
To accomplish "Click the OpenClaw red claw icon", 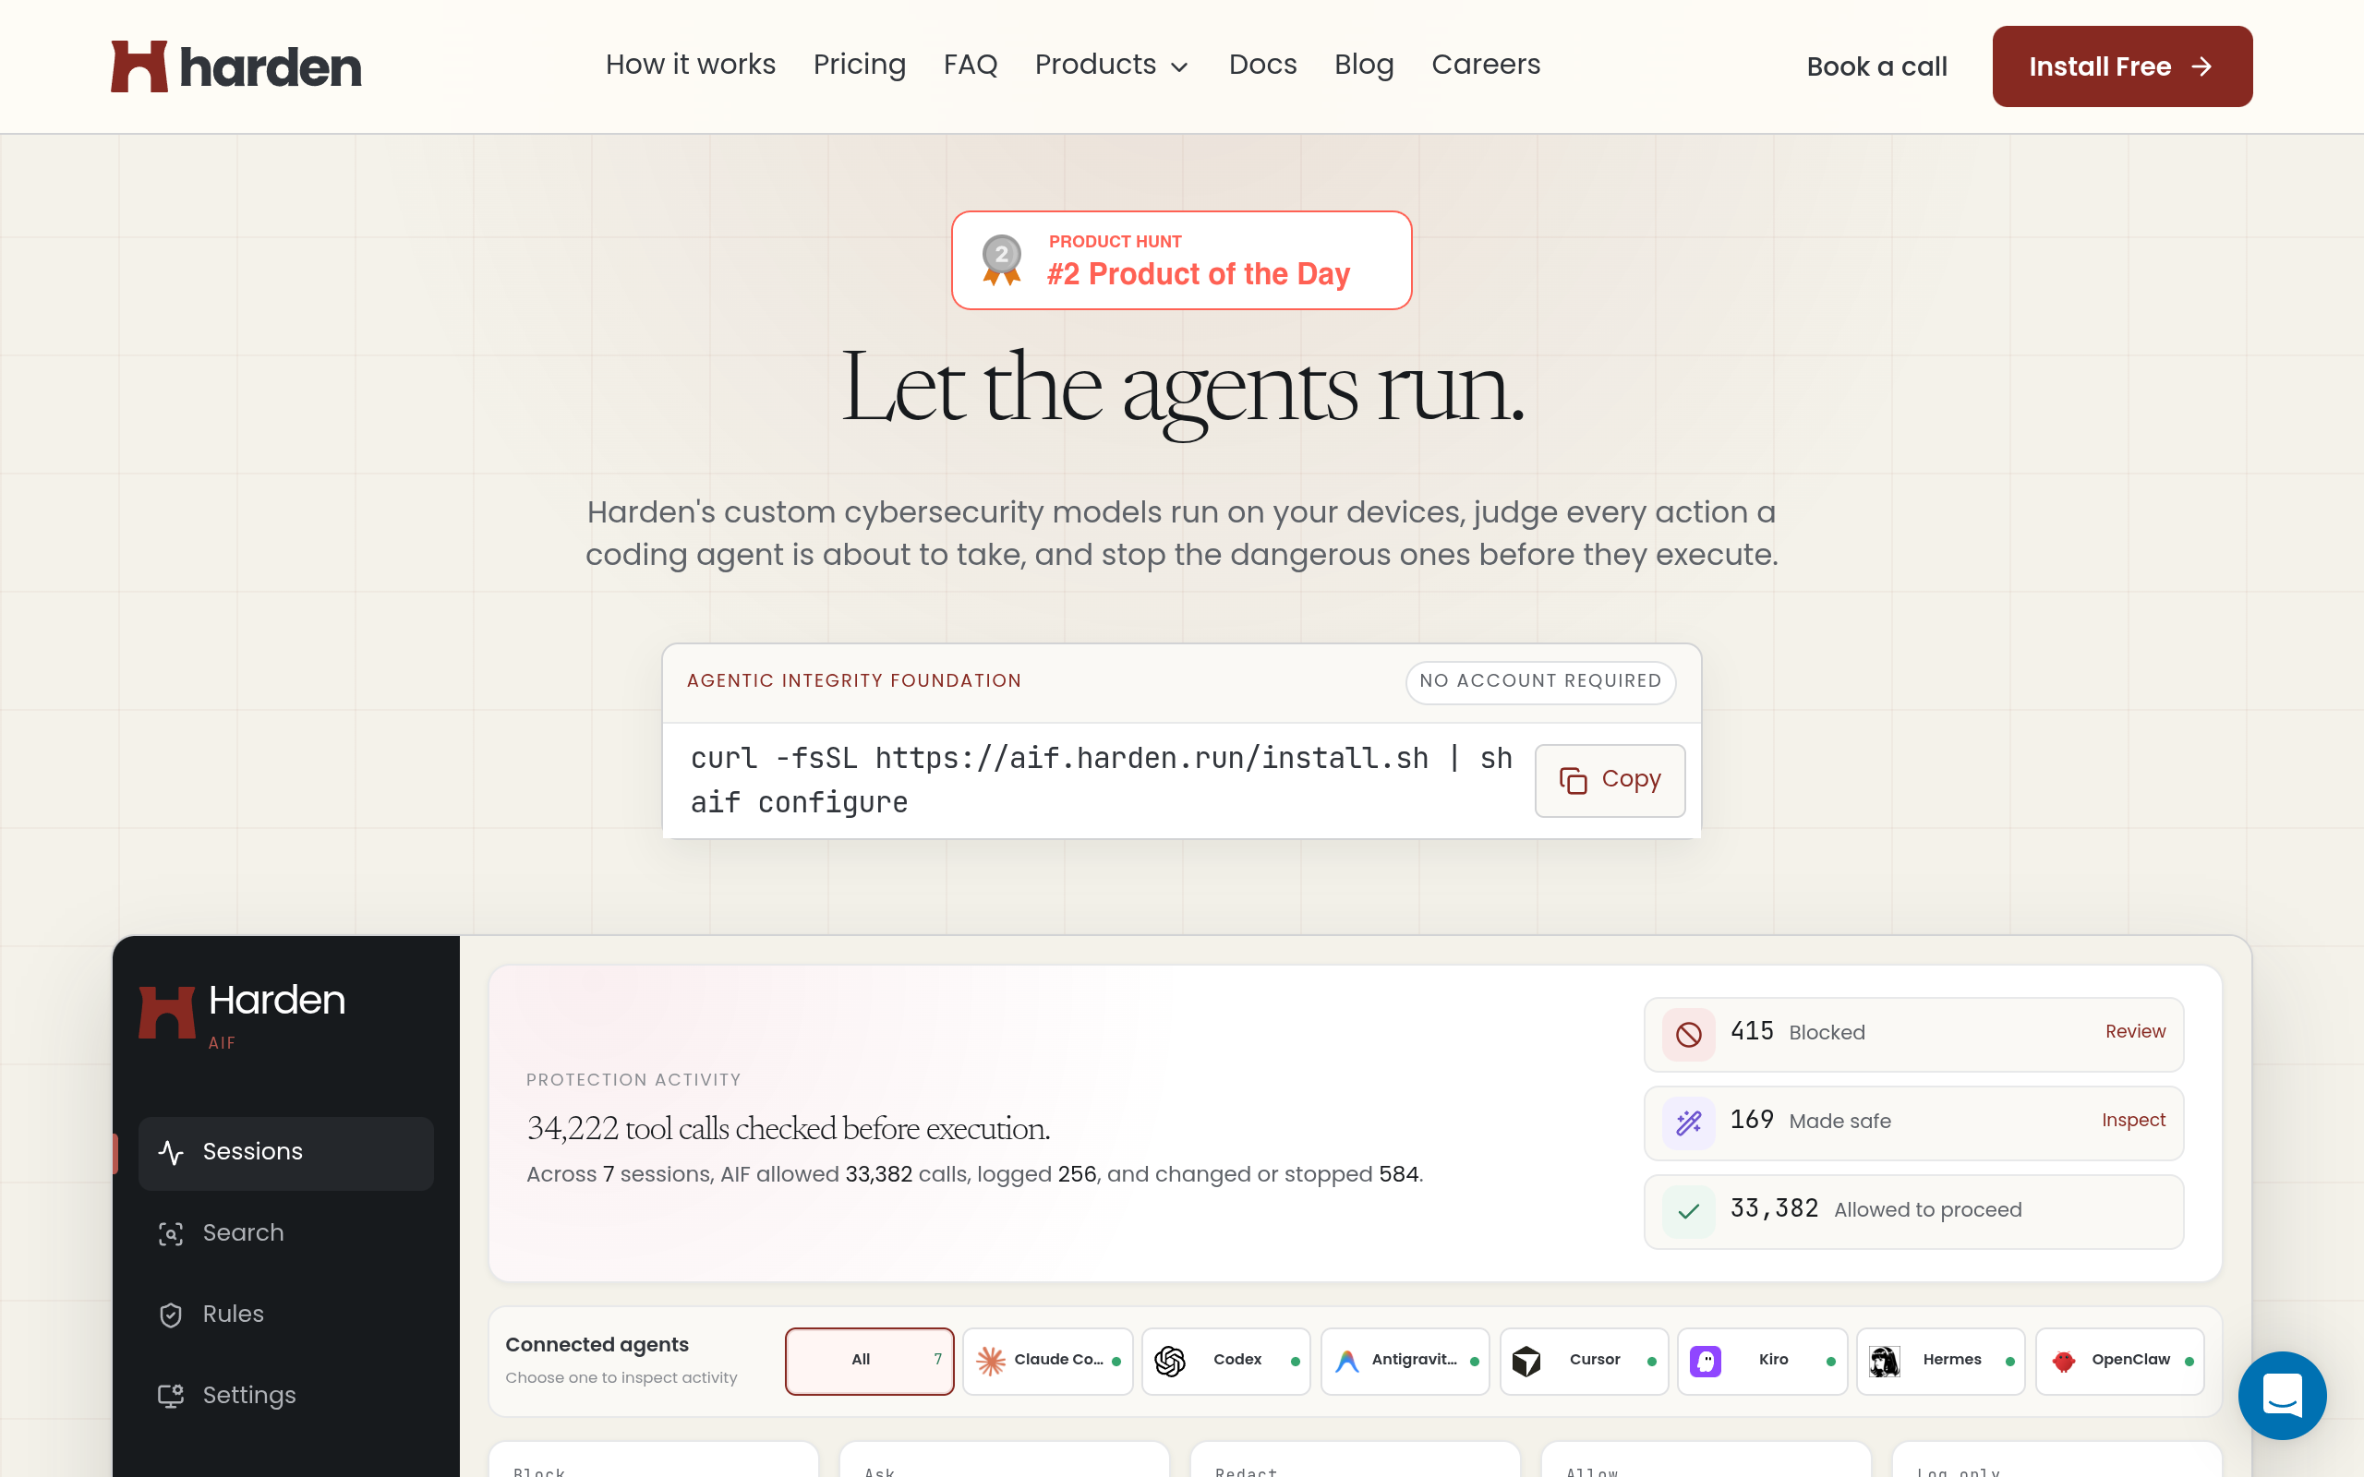I will (2063, 1361).
